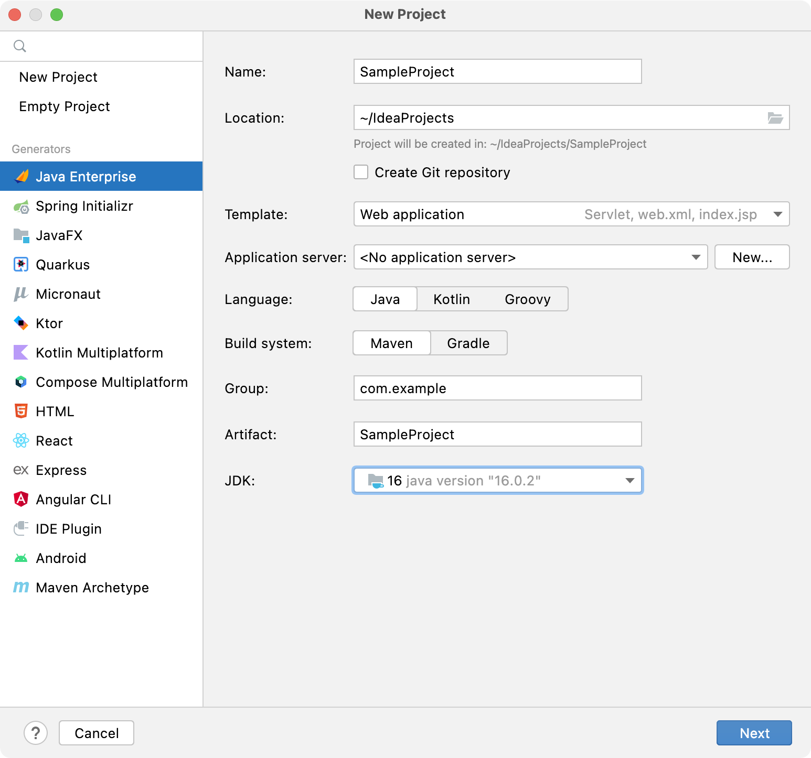Click the Quarkus icon
The height and width of the screenshot is (758, 811).
pos(21,265)
